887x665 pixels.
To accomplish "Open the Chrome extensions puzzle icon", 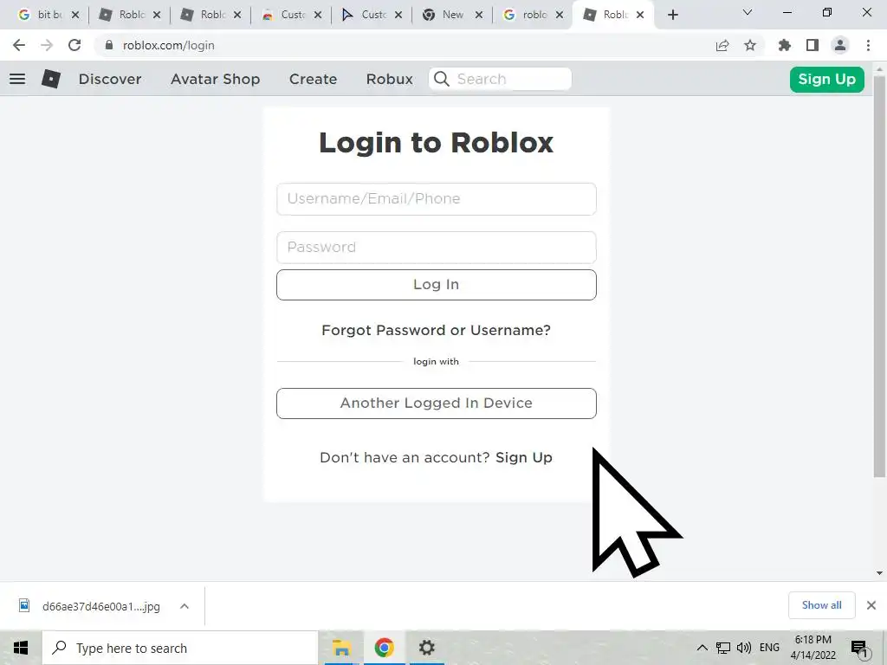I will click(x=785, y=45).
